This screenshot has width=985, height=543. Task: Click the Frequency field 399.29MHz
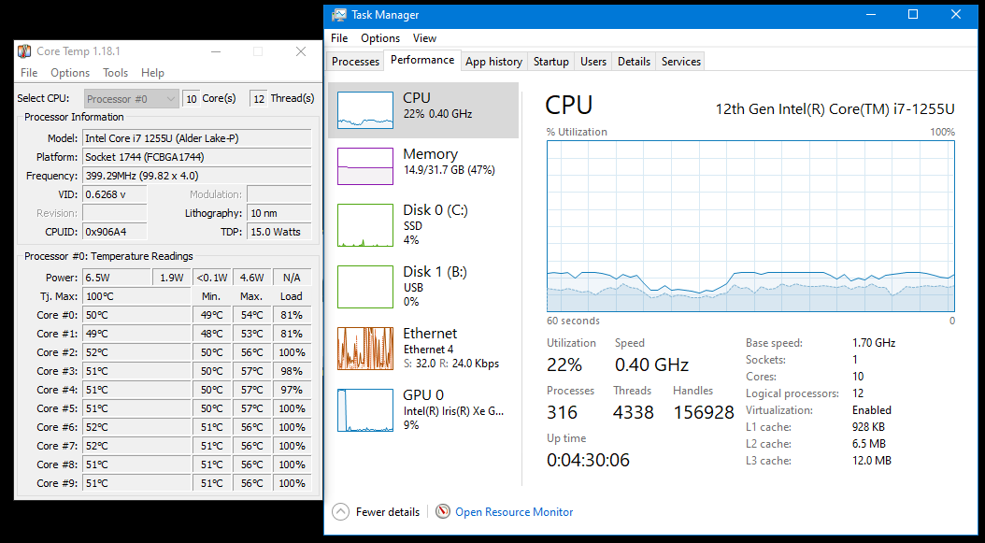pyautogui.click(x=196, y=176)
